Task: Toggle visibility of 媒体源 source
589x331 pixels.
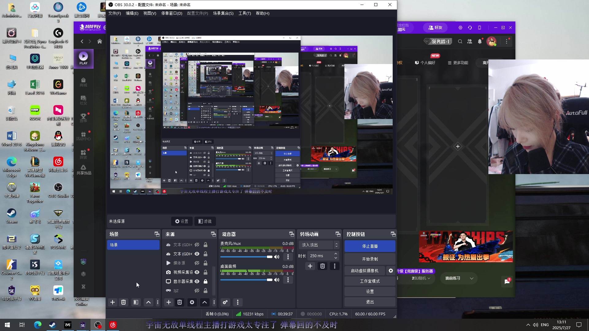Action: point(197,263)
